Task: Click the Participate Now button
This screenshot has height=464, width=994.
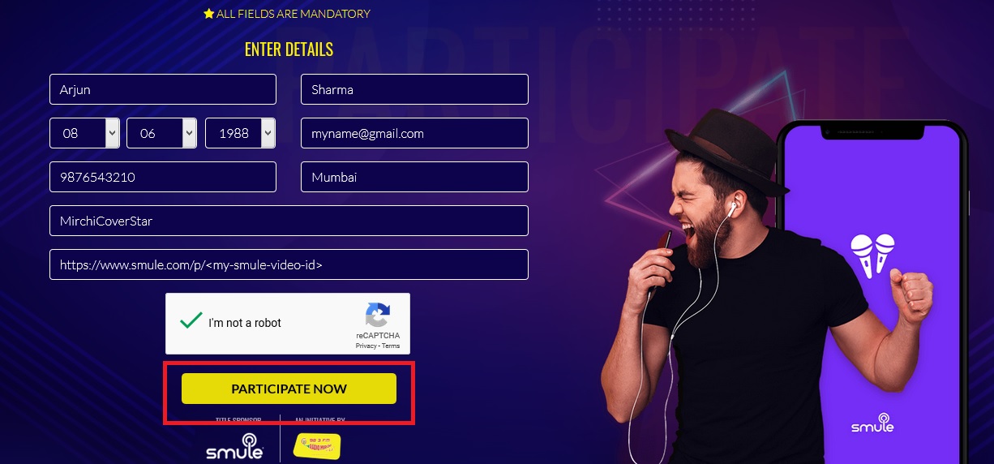Action: tap(289, 389)
